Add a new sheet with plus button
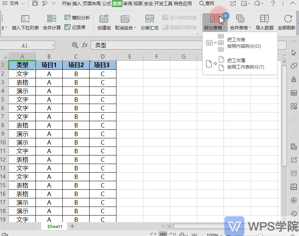This screenshot has height=236, width=299. click(72, 226)
